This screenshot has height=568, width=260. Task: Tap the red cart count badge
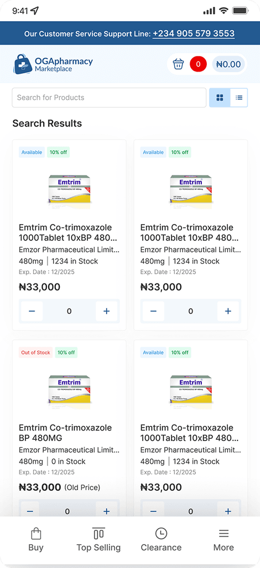[198, 64]
